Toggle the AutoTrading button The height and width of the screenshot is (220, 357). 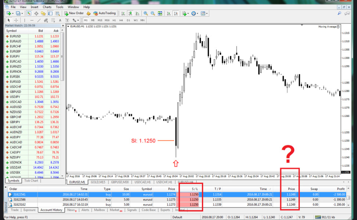point(105,13)
